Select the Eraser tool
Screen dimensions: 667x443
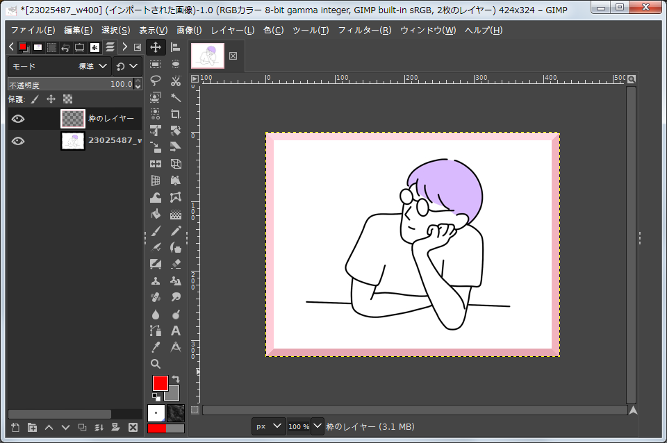point(175,264)
